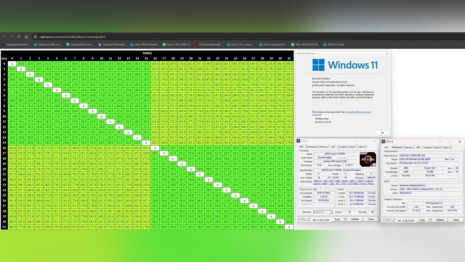465x262 pixels.
Task: Click manufacturer ASUSTeK COMPUTER INC. field
Action: 430,156
